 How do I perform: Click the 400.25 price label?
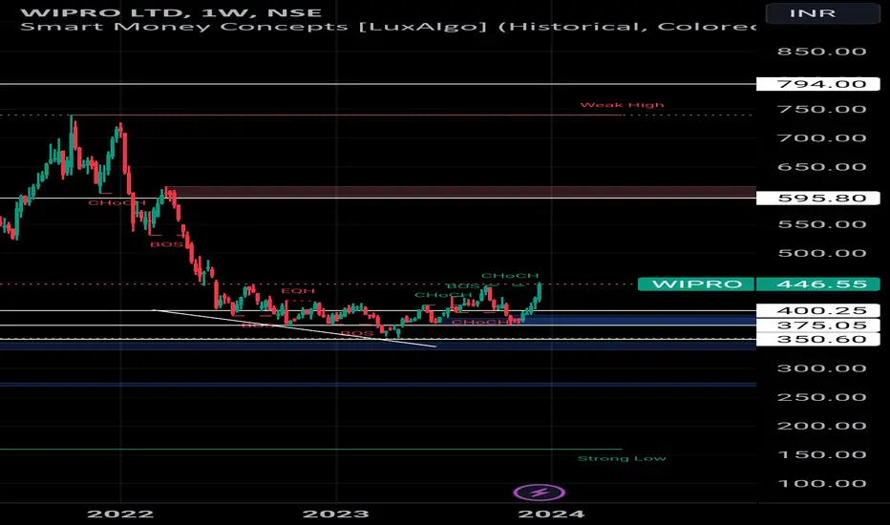pyautogui.click(x=818, y=310)
